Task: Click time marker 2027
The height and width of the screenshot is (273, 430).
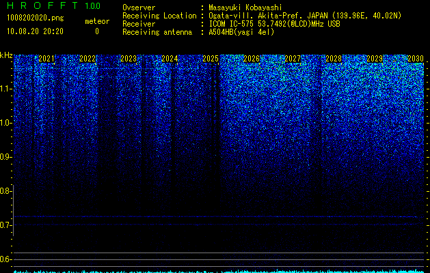Action: 293,59
